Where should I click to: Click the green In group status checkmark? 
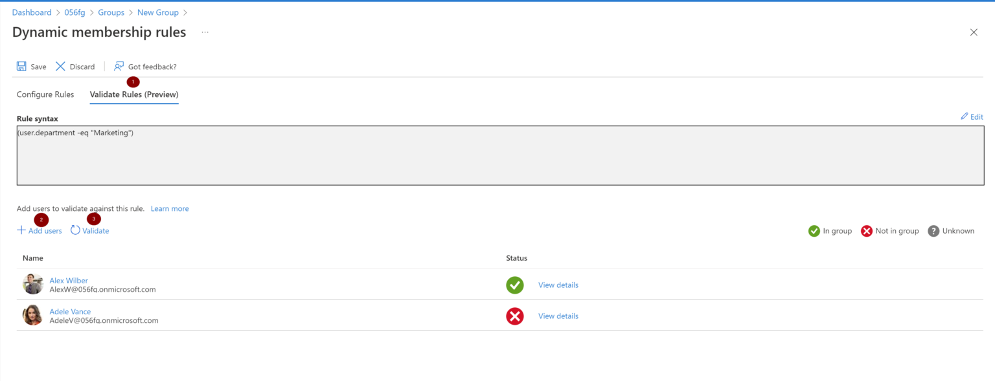tap(814, 230)
